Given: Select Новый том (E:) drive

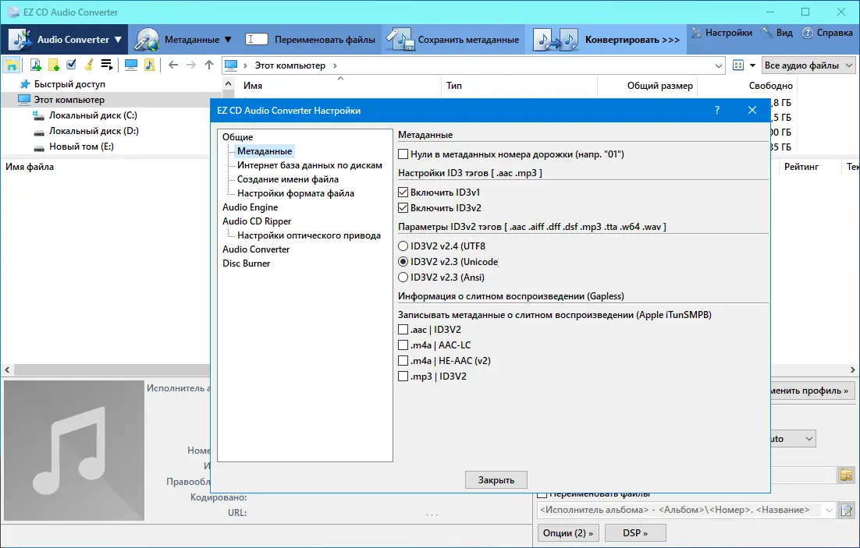Looking at the screenshot, I should point(81,147).
